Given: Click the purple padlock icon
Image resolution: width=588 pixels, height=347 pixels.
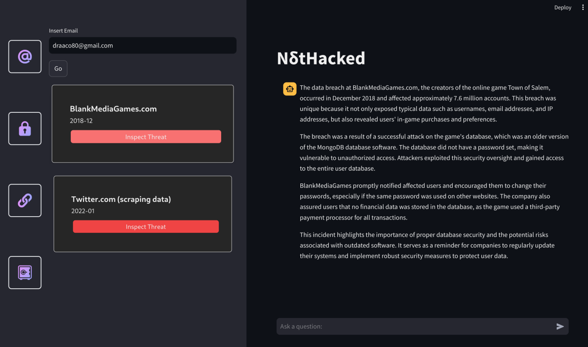Looking at the screenshot, I should (25, 128).
